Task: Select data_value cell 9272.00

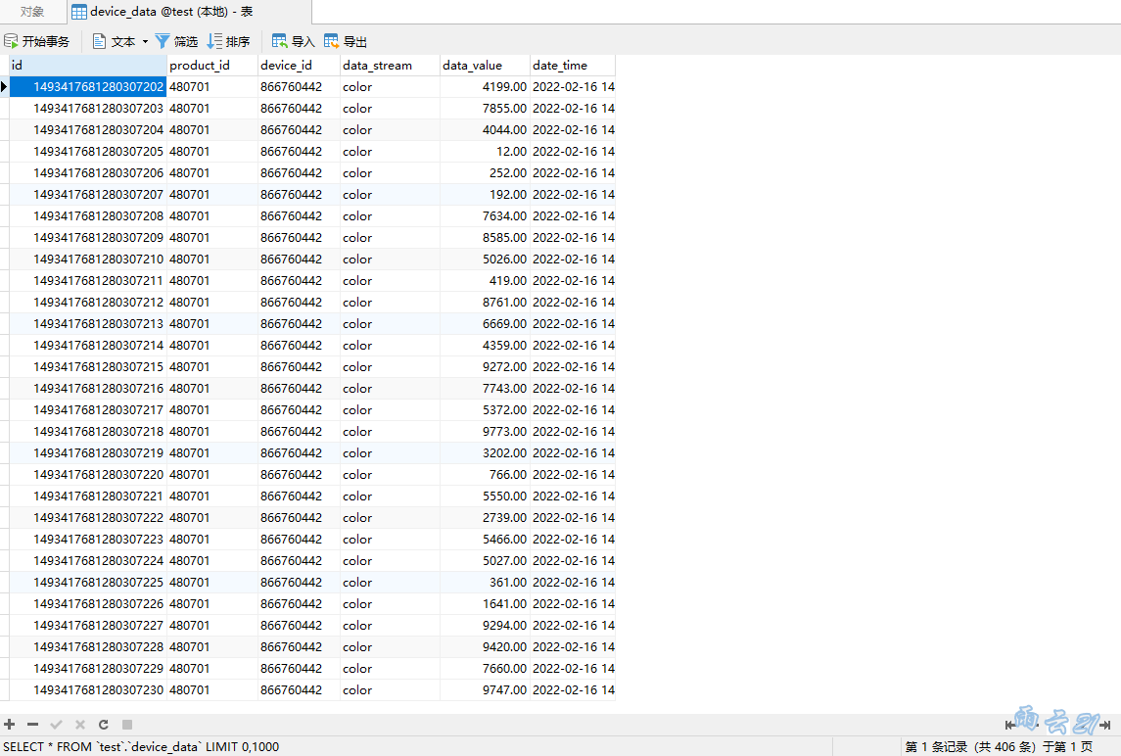Action: point(485,367)
